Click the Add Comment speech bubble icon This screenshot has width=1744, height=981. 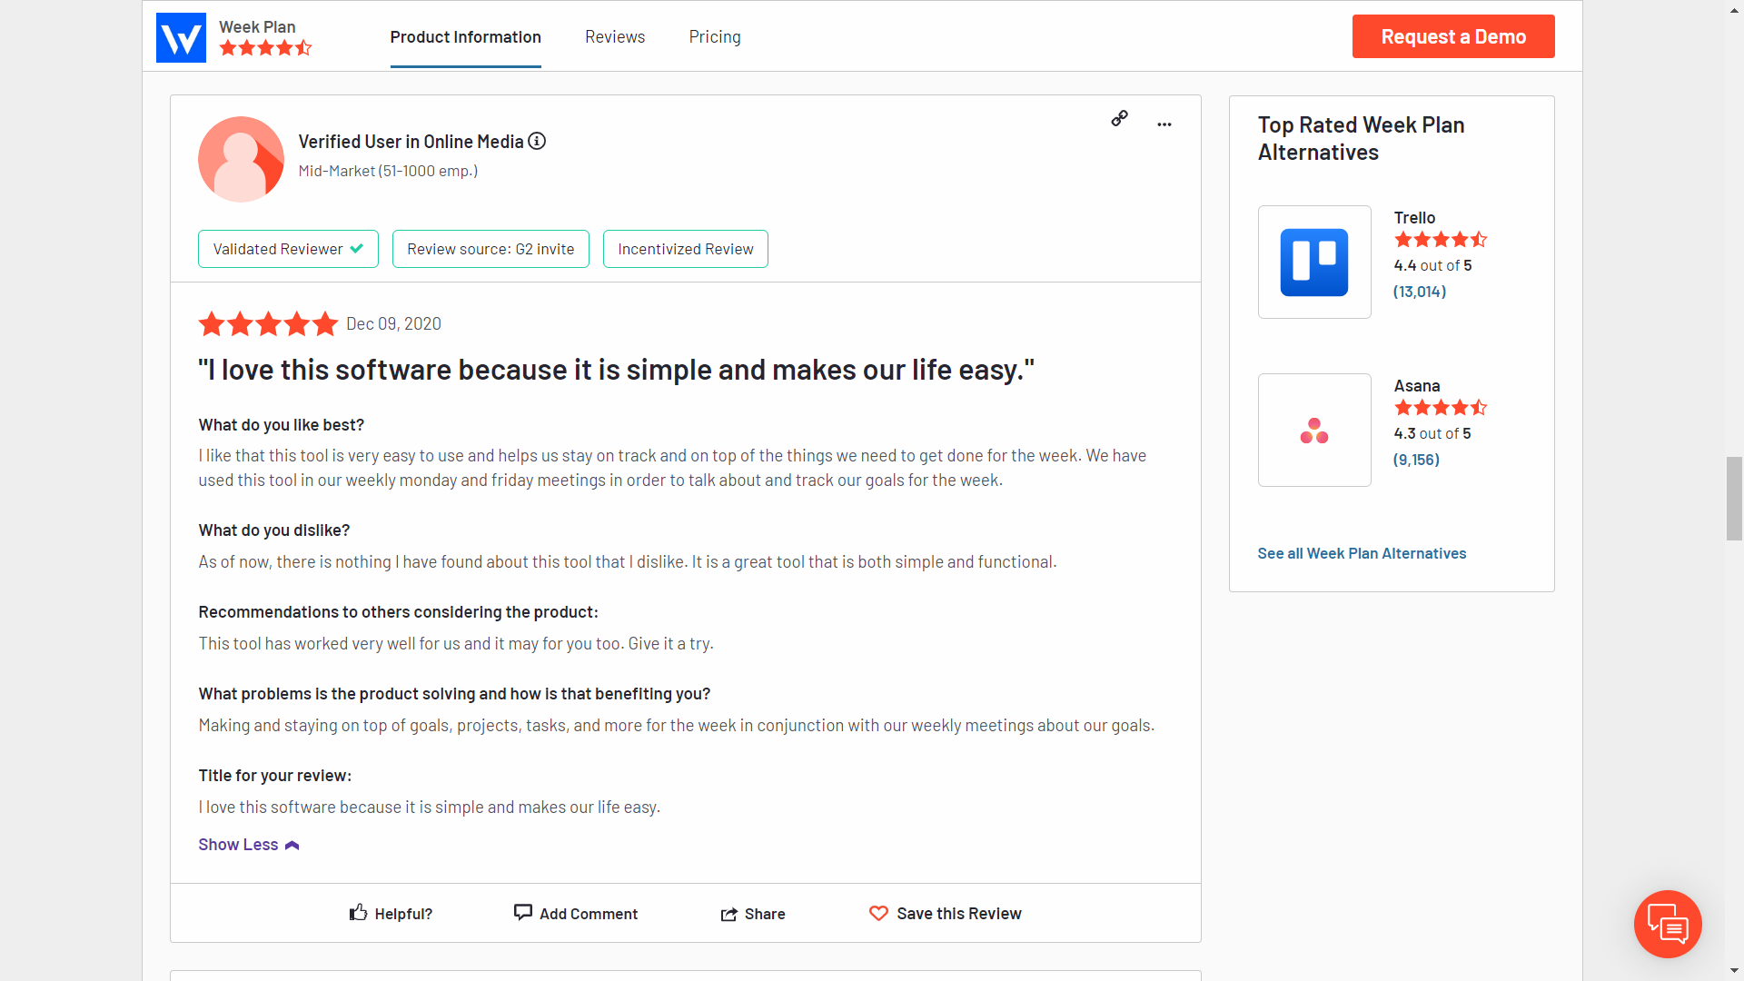click(x=522, y=912)
